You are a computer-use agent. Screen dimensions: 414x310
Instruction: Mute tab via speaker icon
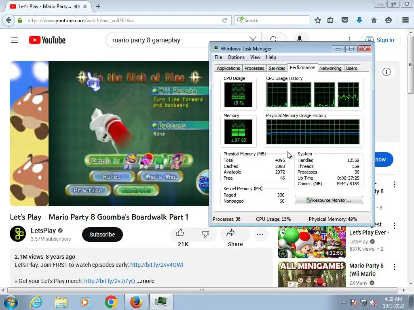coord(77,6)
